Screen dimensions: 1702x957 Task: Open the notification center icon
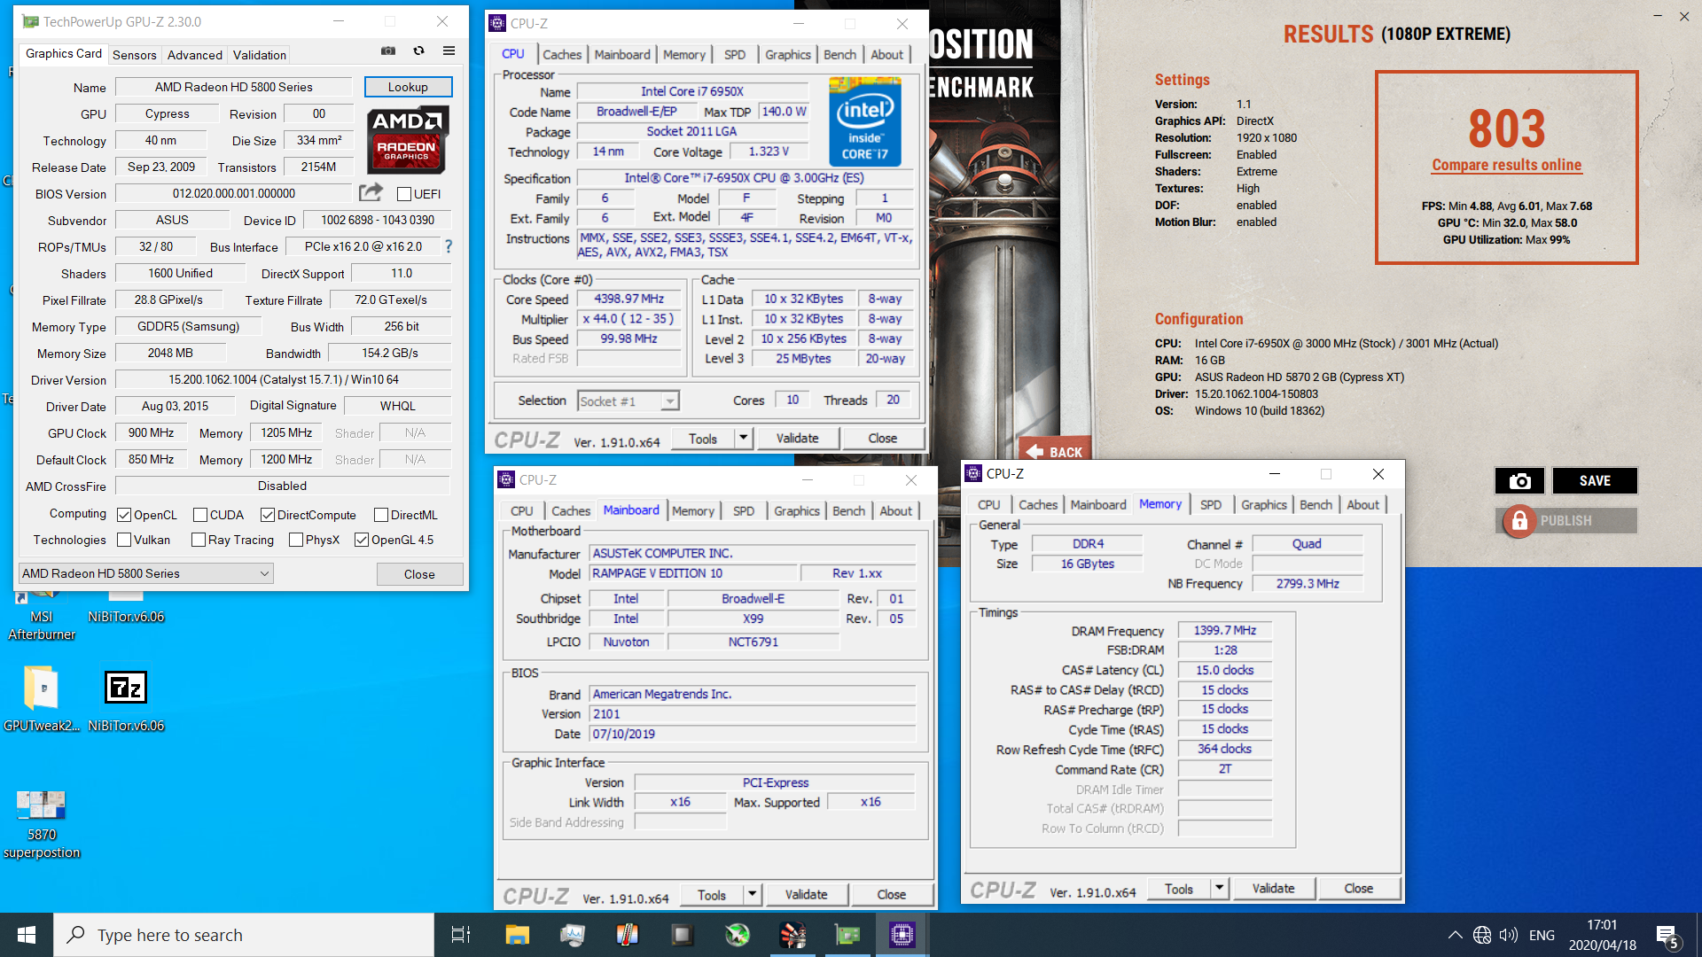pos(1667,936)
